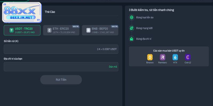The image size is (213, 106).
Task: Click the Coin12 label text
Action: point(188,63)
